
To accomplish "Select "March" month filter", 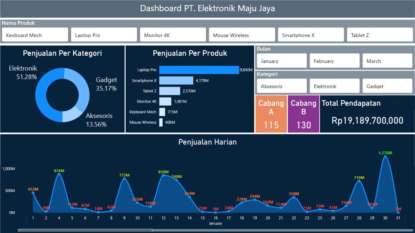I will click(387, 60).
